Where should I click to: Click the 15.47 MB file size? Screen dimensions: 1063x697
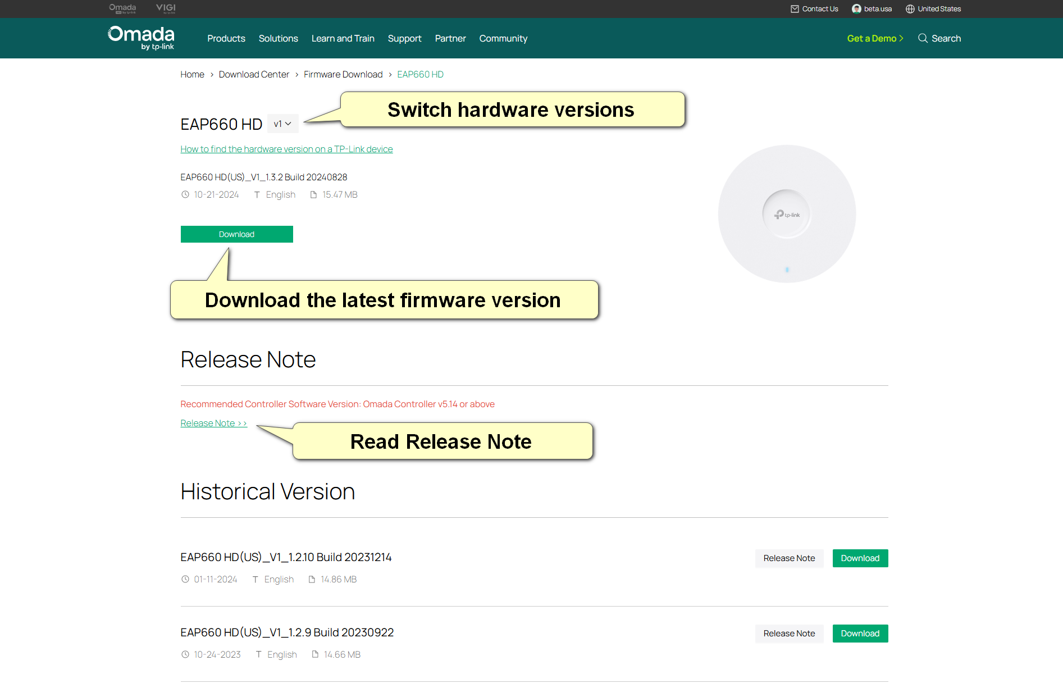pyautogui.click(x=340, y=194)
